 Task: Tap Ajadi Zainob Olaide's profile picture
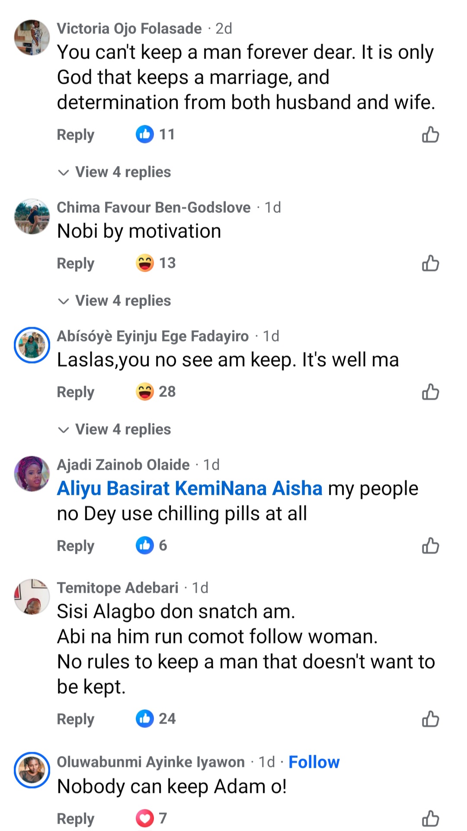32,473
